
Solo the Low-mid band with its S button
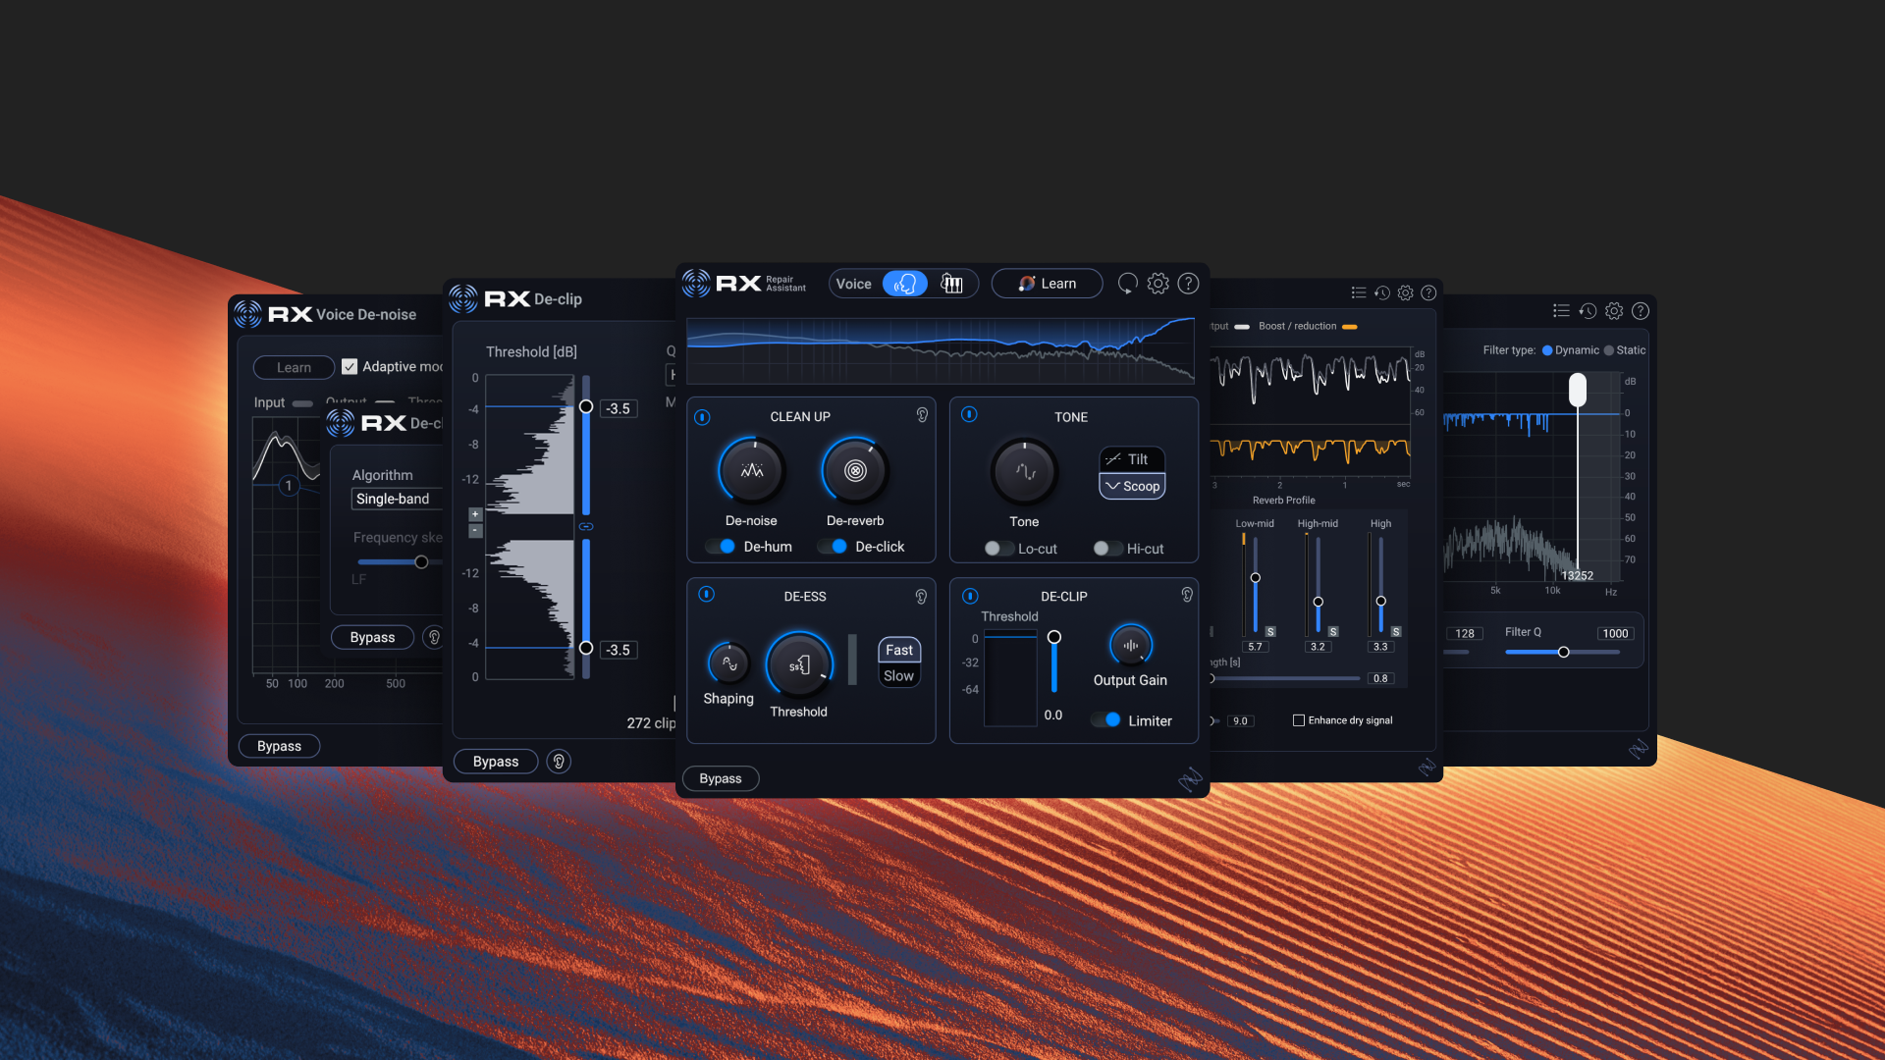[x=1270, y=631]
